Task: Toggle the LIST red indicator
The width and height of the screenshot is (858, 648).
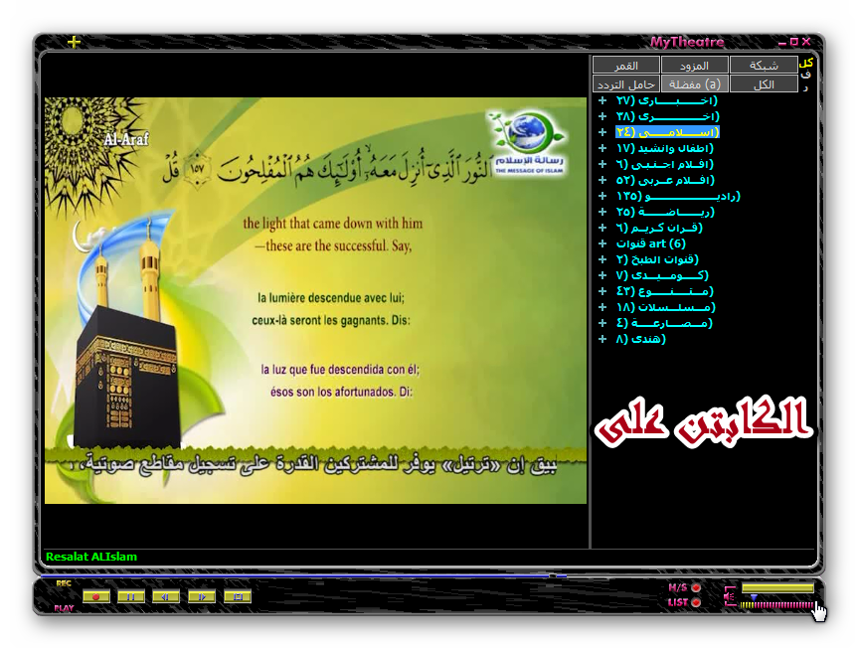Action: click(x=696, y=602)
